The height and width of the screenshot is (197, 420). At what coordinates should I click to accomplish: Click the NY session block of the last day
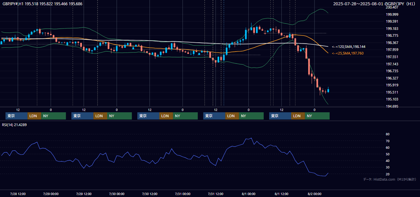click(x=317, y=116)
